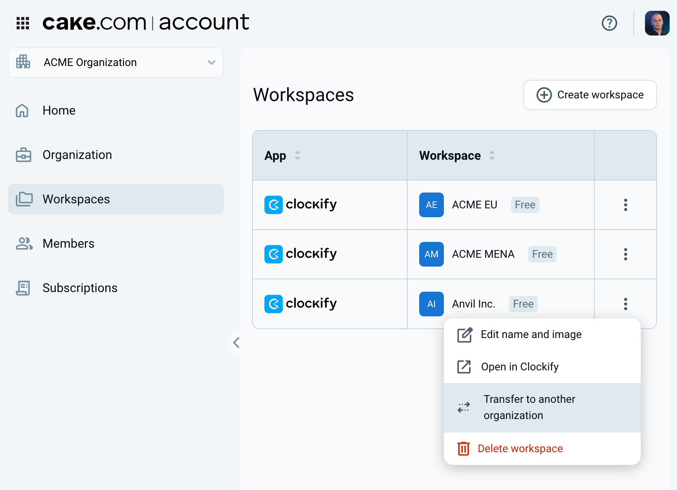
Task: Click the AE workspace avatar
Action: click(x=431, y=205)
